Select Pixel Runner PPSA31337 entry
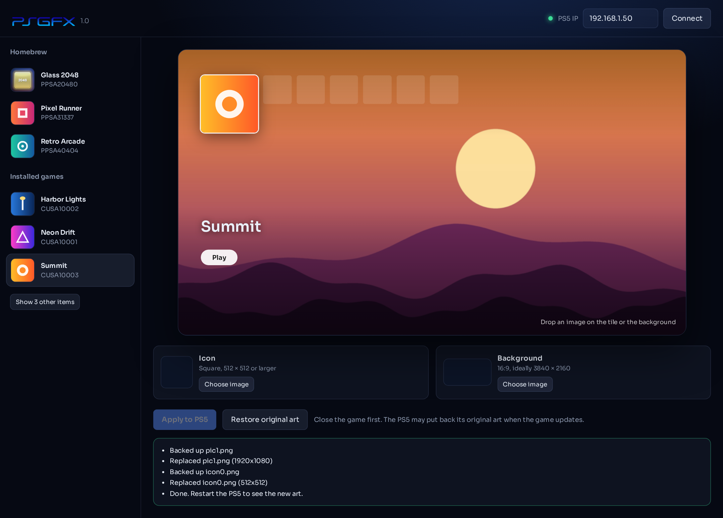 [70, 113]
